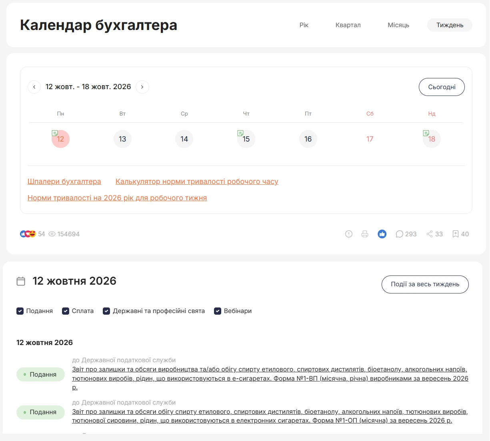Click the eye views icon beside 154694
Viewport: 490px width, 441px height.
[x=52, y=234]
